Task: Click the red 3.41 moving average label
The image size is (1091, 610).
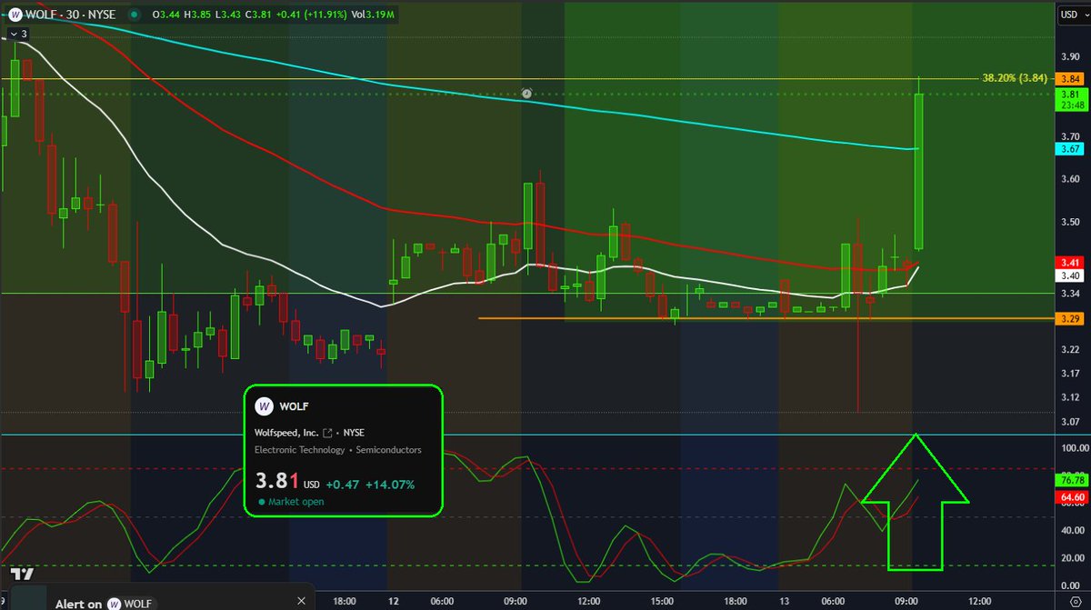Action: 1068,263
